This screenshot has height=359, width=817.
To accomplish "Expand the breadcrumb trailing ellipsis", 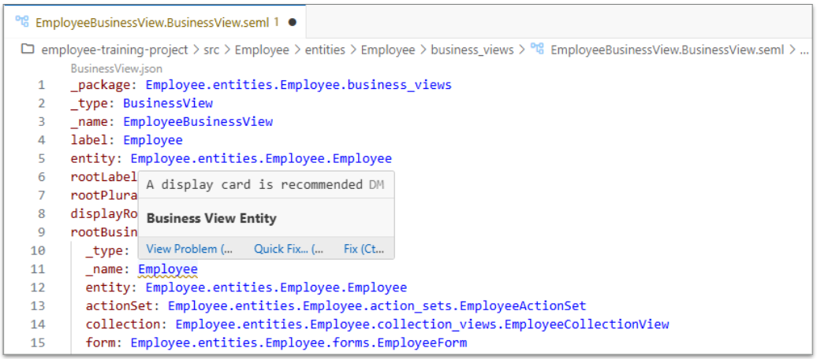I will point(804,50).
